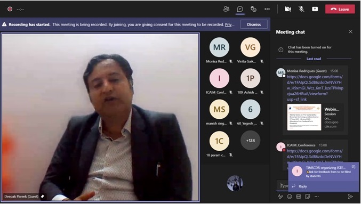Unmute the microphone

click(x=301, y=9)
